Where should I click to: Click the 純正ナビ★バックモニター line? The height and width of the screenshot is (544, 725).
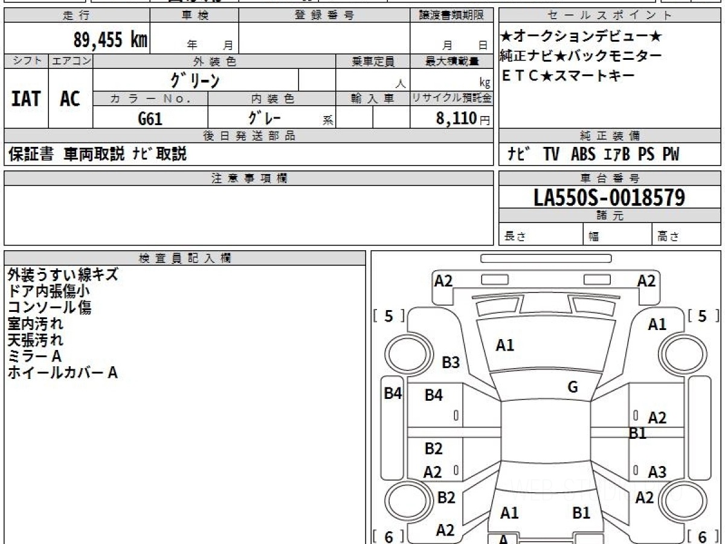point(581,56)
